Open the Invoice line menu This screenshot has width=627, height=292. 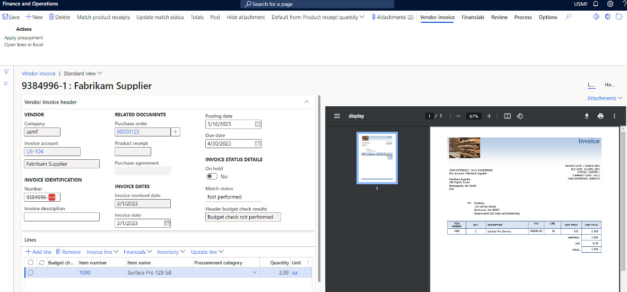click(102, 252)
